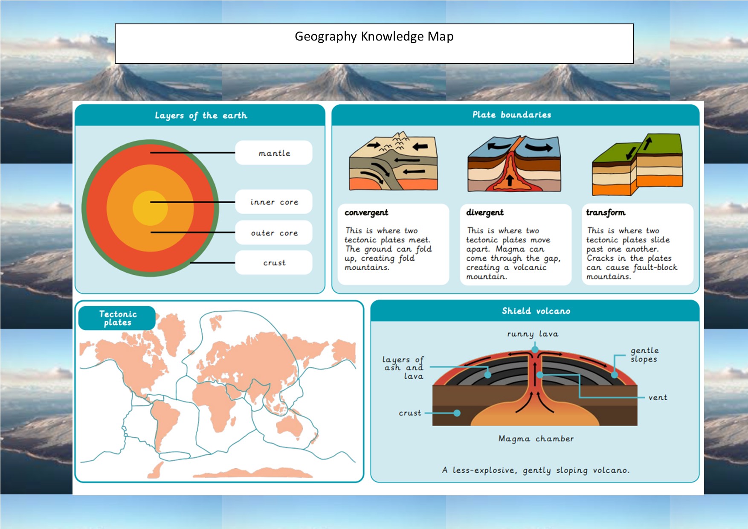Select the 'inner core' label box
Image resolution: width=748 pixels, height=529 pixels.
click(274, 202)
